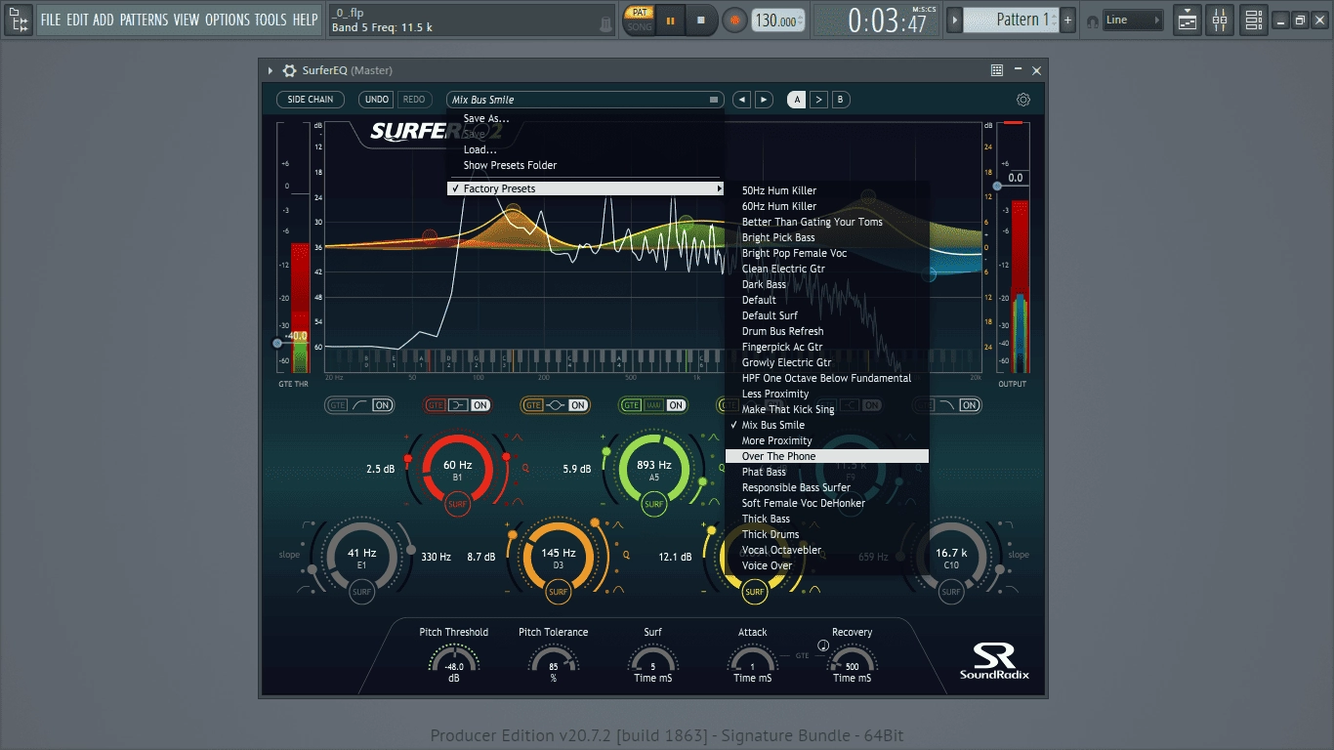Click the SurferEQ plugin options cog in title bar
The width and height of the screenshot is (1334, 750).
[289, 70]
